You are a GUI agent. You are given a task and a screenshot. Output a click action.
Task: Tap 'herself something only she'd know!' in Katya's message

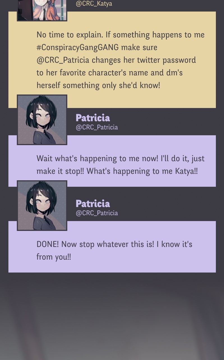pyautogui.click(x=98, y=85)
